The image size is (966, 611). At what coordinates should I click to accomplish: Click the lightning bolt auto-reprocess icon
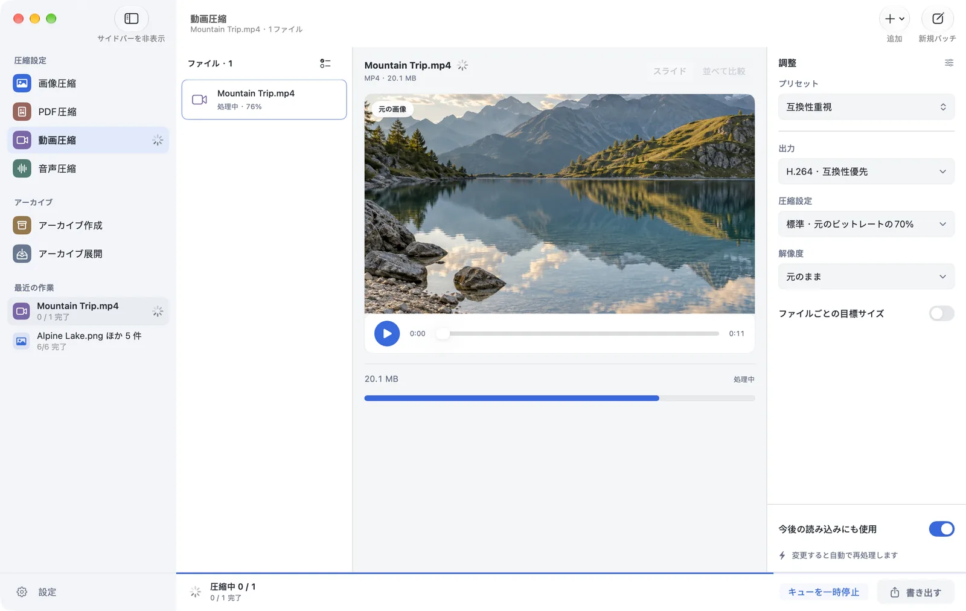[x=782, y=555]
